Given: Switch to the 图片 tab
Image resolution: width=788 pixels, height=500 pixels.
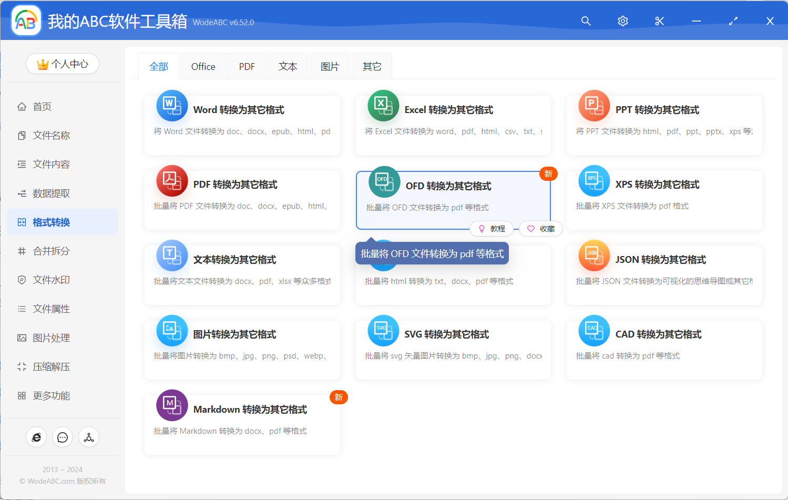Looking at the screenshot, I should tap(329, 66).
